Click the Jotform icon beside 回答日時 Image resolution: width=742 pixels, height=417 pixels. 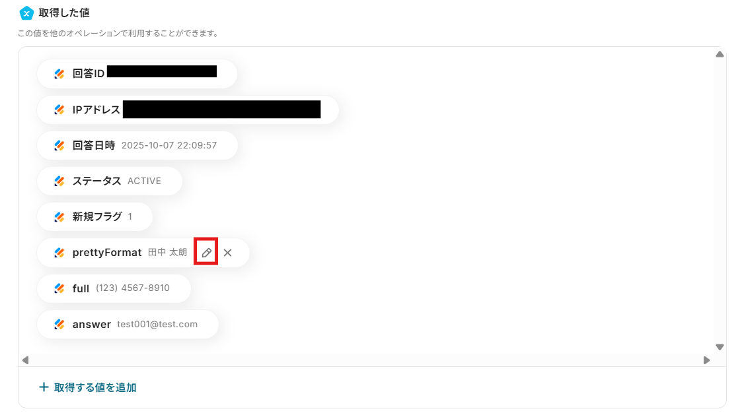click(59, 146)
